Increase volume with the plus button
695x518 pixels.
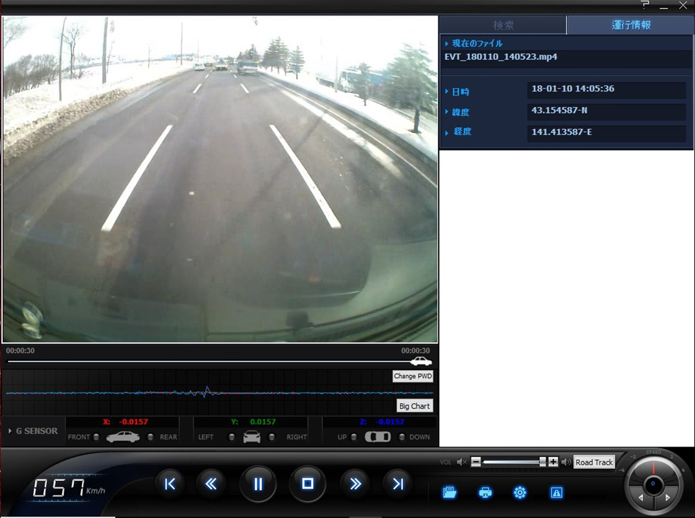point(553,462)
